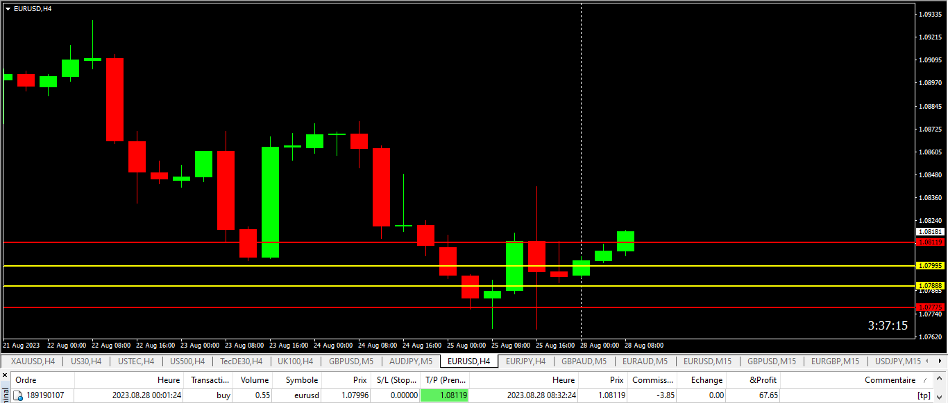Show the EURUSD,M15 chart tab
The image size is (948, 403).
707,361
